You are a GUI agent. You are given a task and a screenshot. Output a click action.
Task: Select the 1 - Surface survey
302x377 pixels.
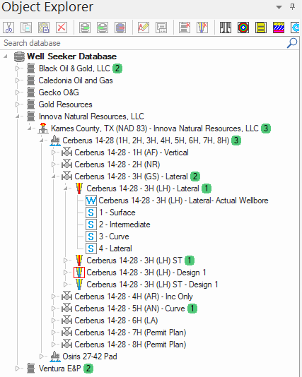click(x=117, y=213)
